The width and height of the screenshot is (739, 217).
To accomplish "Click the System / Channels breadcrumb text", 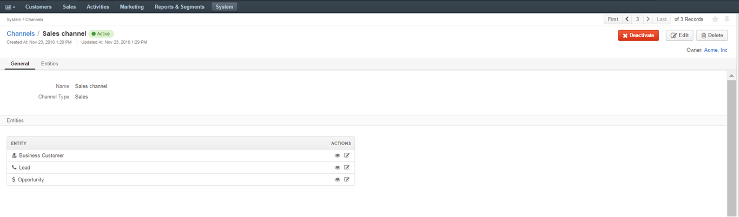I will pos(25,19).
